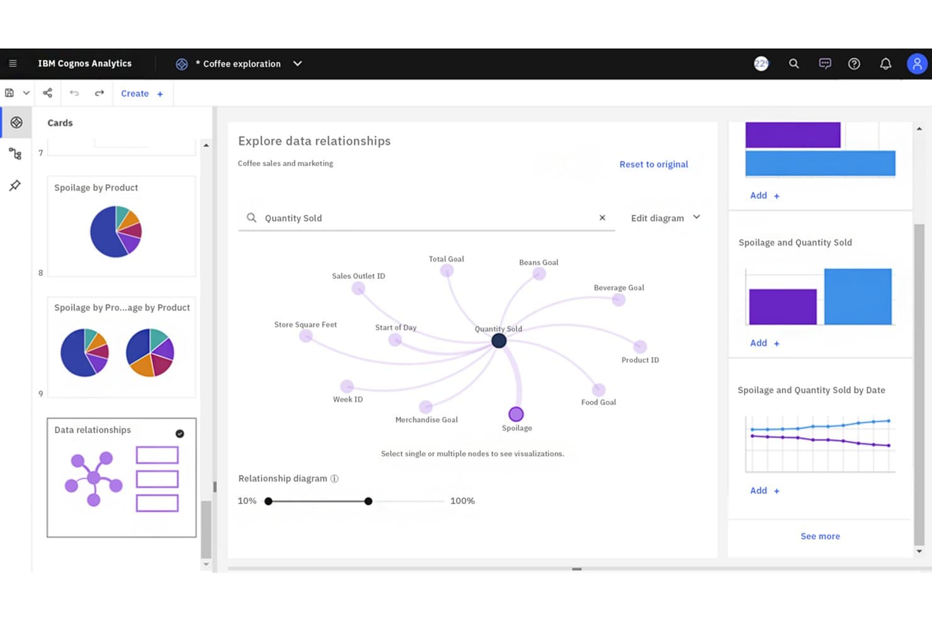Open the chat assistant icon
The height and width of the screenshot is (622, 932).
(824, 64)
